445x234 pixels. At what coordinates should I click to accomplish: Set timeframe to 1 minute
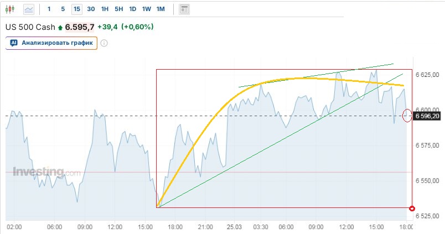click(49, 9)
